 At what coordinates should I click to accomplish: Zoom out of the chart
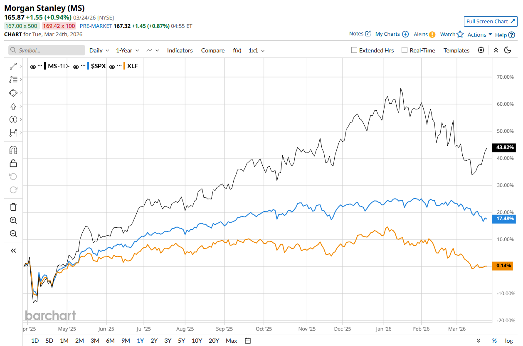(x=13, y=234)
